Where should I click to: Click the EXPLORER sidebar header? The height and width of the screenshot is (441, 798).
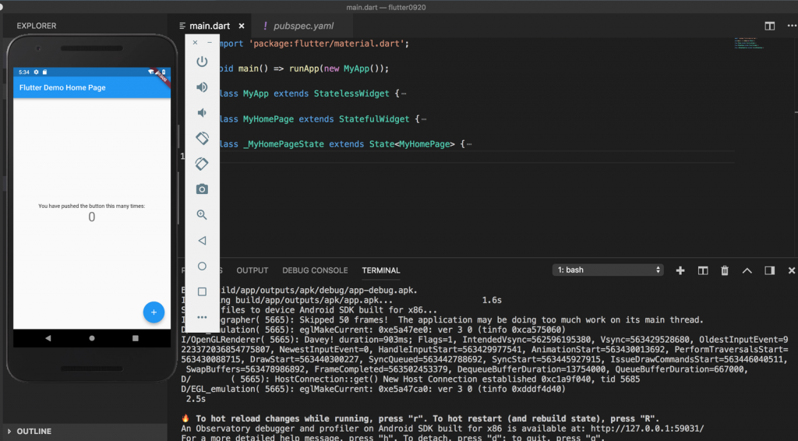[x=37, y=26]
